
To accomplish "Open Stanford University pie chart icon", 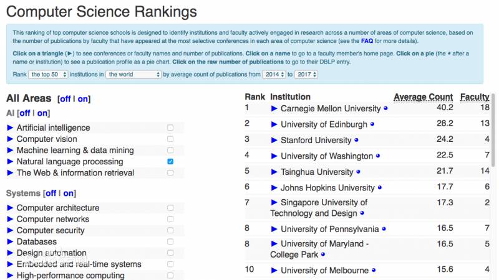I will 356,141.
